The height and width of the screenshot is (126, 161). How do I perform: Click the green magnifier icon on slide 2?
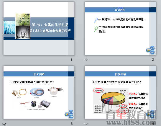[96, 29]
